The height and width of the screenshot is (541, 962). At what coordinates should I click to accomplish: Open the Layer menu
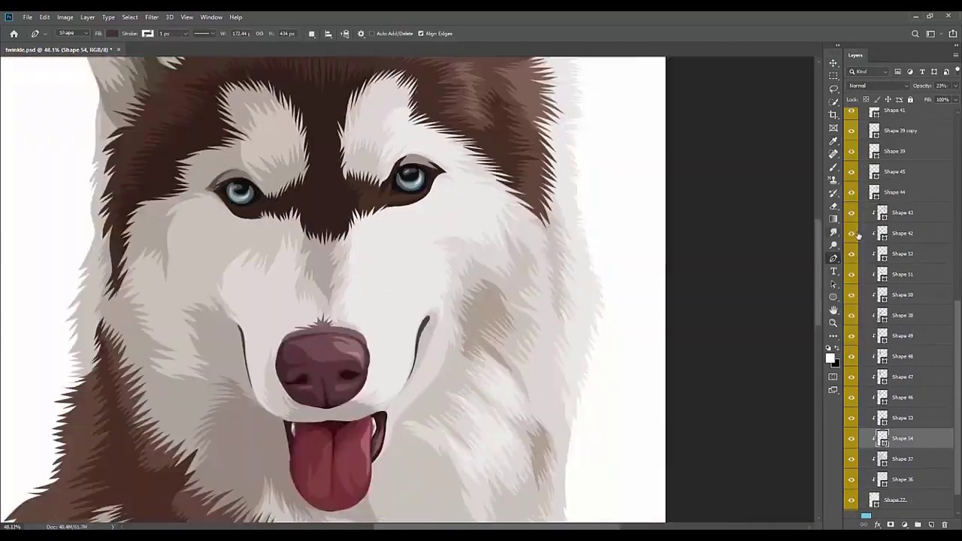[88, 17]
